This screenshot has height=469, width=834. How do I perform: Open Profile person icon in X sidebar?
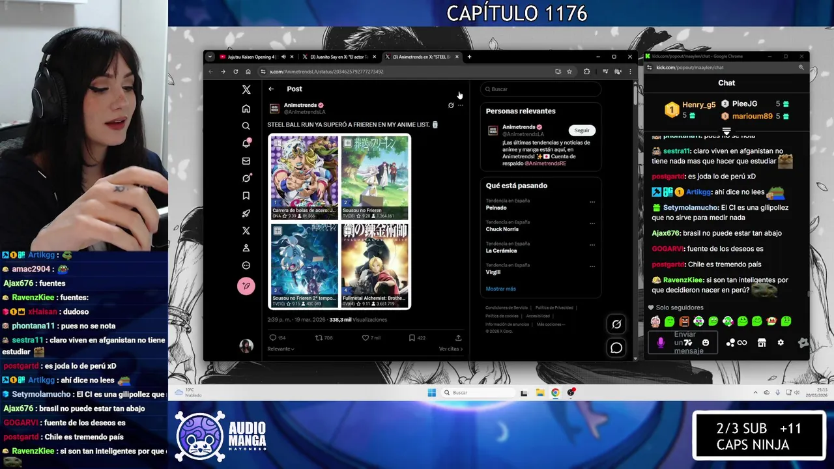click(246, 248)
